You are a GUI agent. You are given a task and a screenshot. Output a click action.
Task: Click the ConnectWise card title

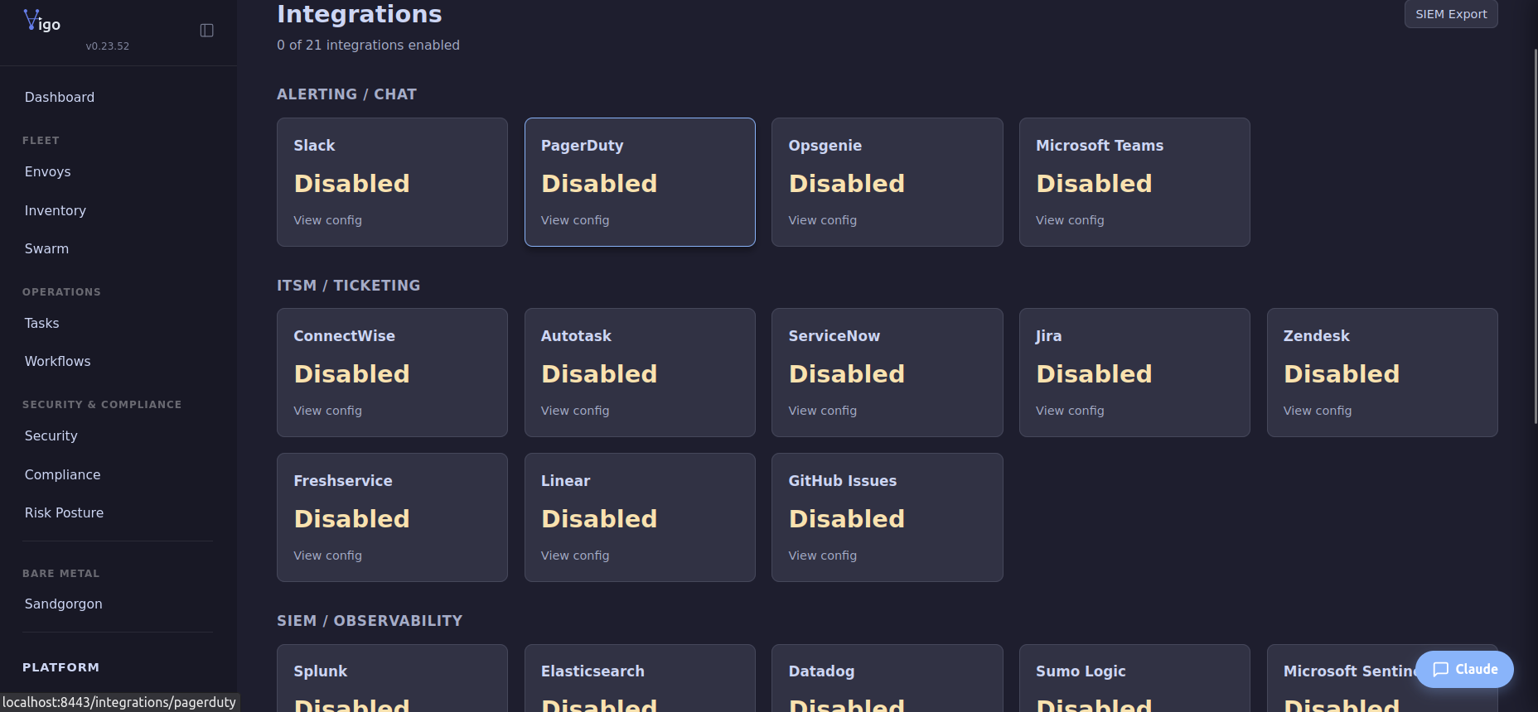(344, 336)
